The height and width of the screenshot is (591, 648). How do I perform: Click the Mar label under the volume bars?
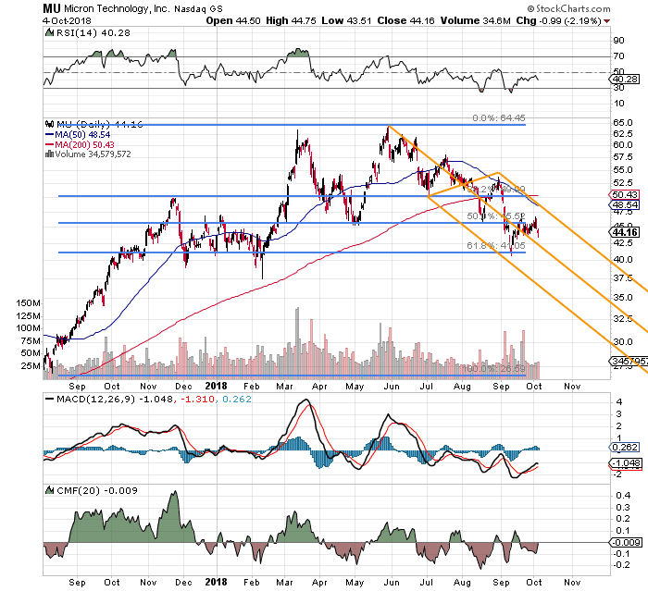[284, 387]
